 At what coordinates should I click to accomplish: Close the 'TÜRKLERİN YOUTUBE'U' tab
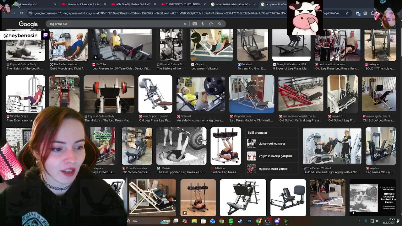click(204, 4)
